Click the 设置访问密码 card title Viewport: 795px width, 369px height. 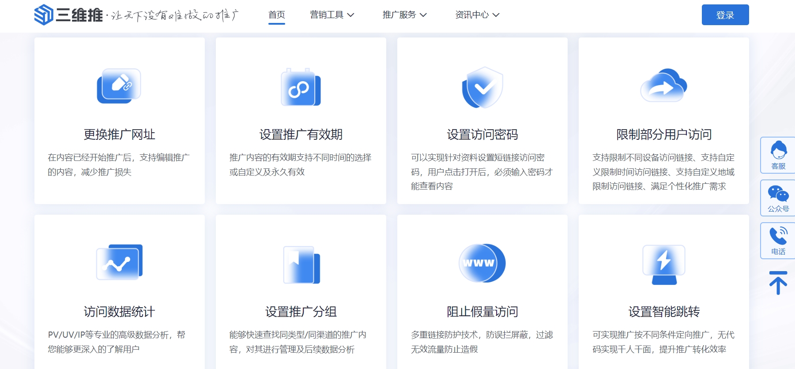tap(482, 134)
